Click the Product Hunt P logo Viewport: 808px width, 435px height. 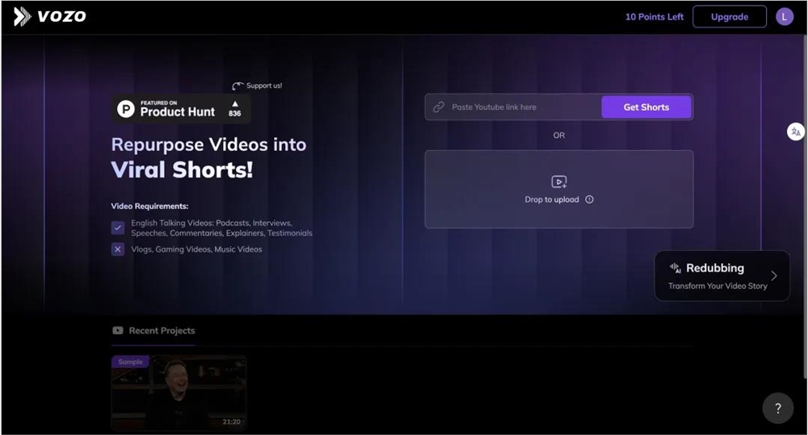(x=126, y=109)
